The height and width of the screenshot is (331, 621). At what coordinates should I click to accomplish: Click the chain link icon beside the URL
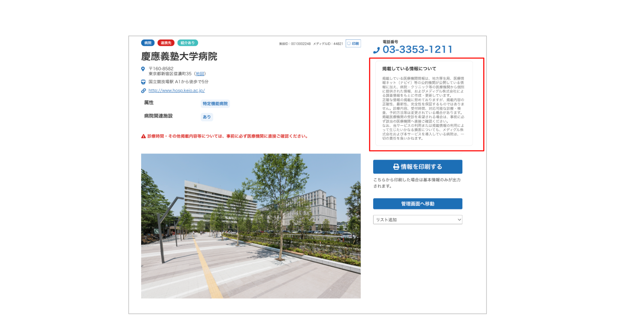(143, 90)
